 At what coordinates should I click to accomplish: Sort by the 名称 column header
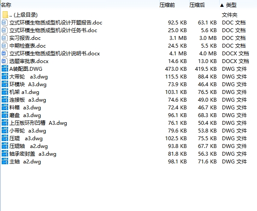tap(6, 5)
